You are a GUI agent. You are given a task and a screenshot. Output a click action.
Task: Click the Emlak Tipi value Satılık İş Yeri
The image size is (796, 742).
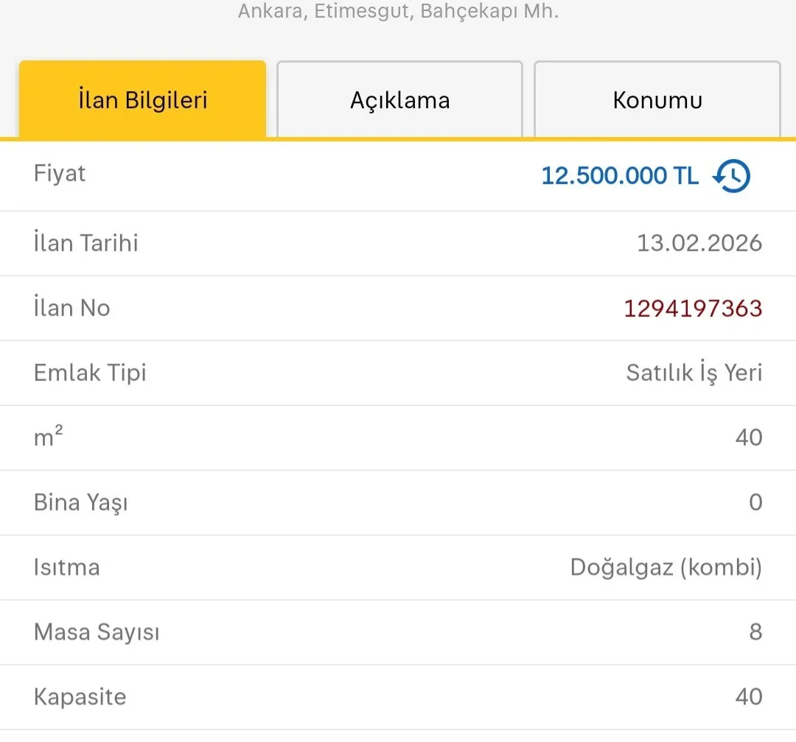(x=693, y=373)
